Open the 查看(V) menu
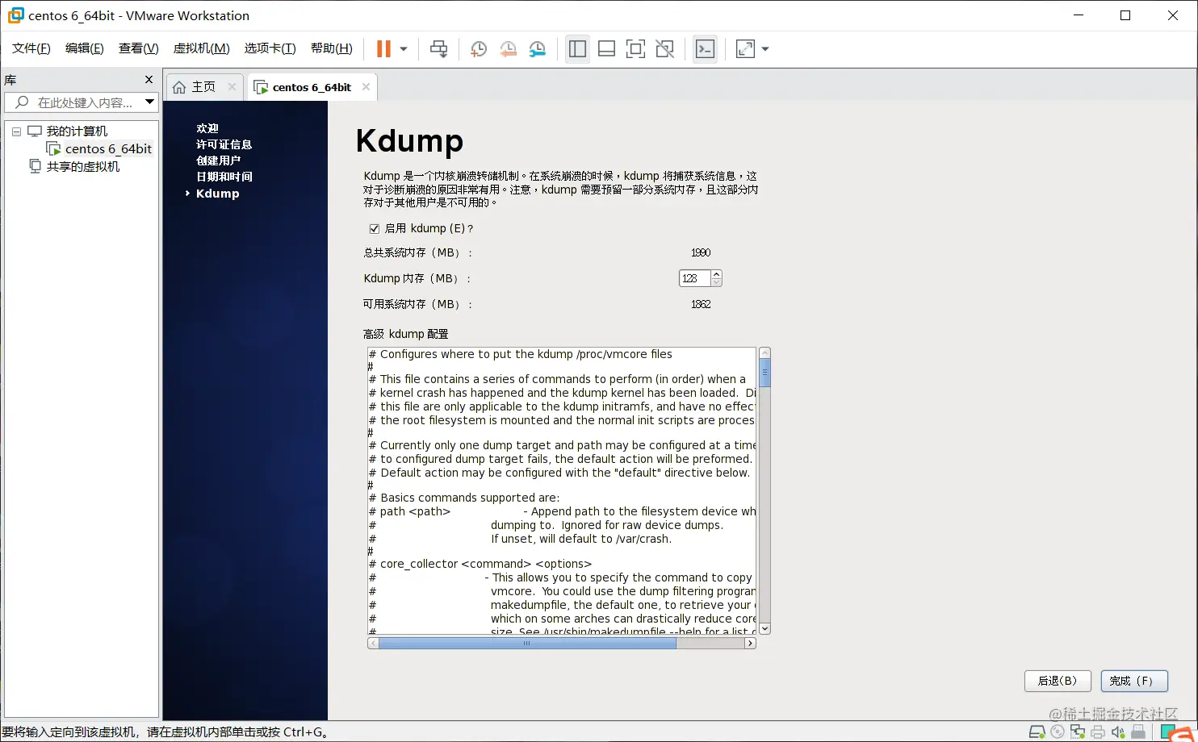This screenshot has height=742, width=1198. (x=139, y=48)
